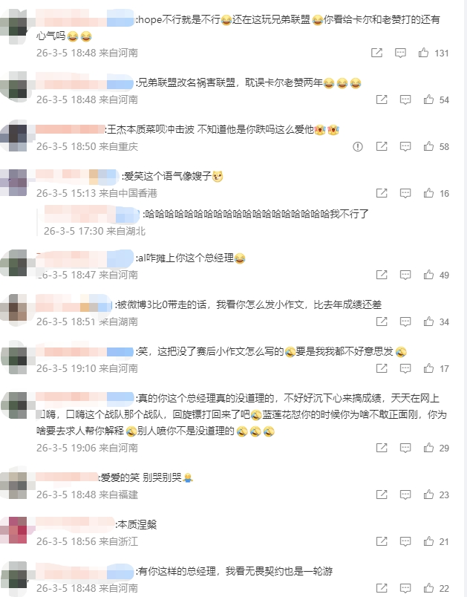This screenshot has height=597, width=467.
Task: Reply to the 王杰本质菜 comment from 重庆
Action: [405, 146]
